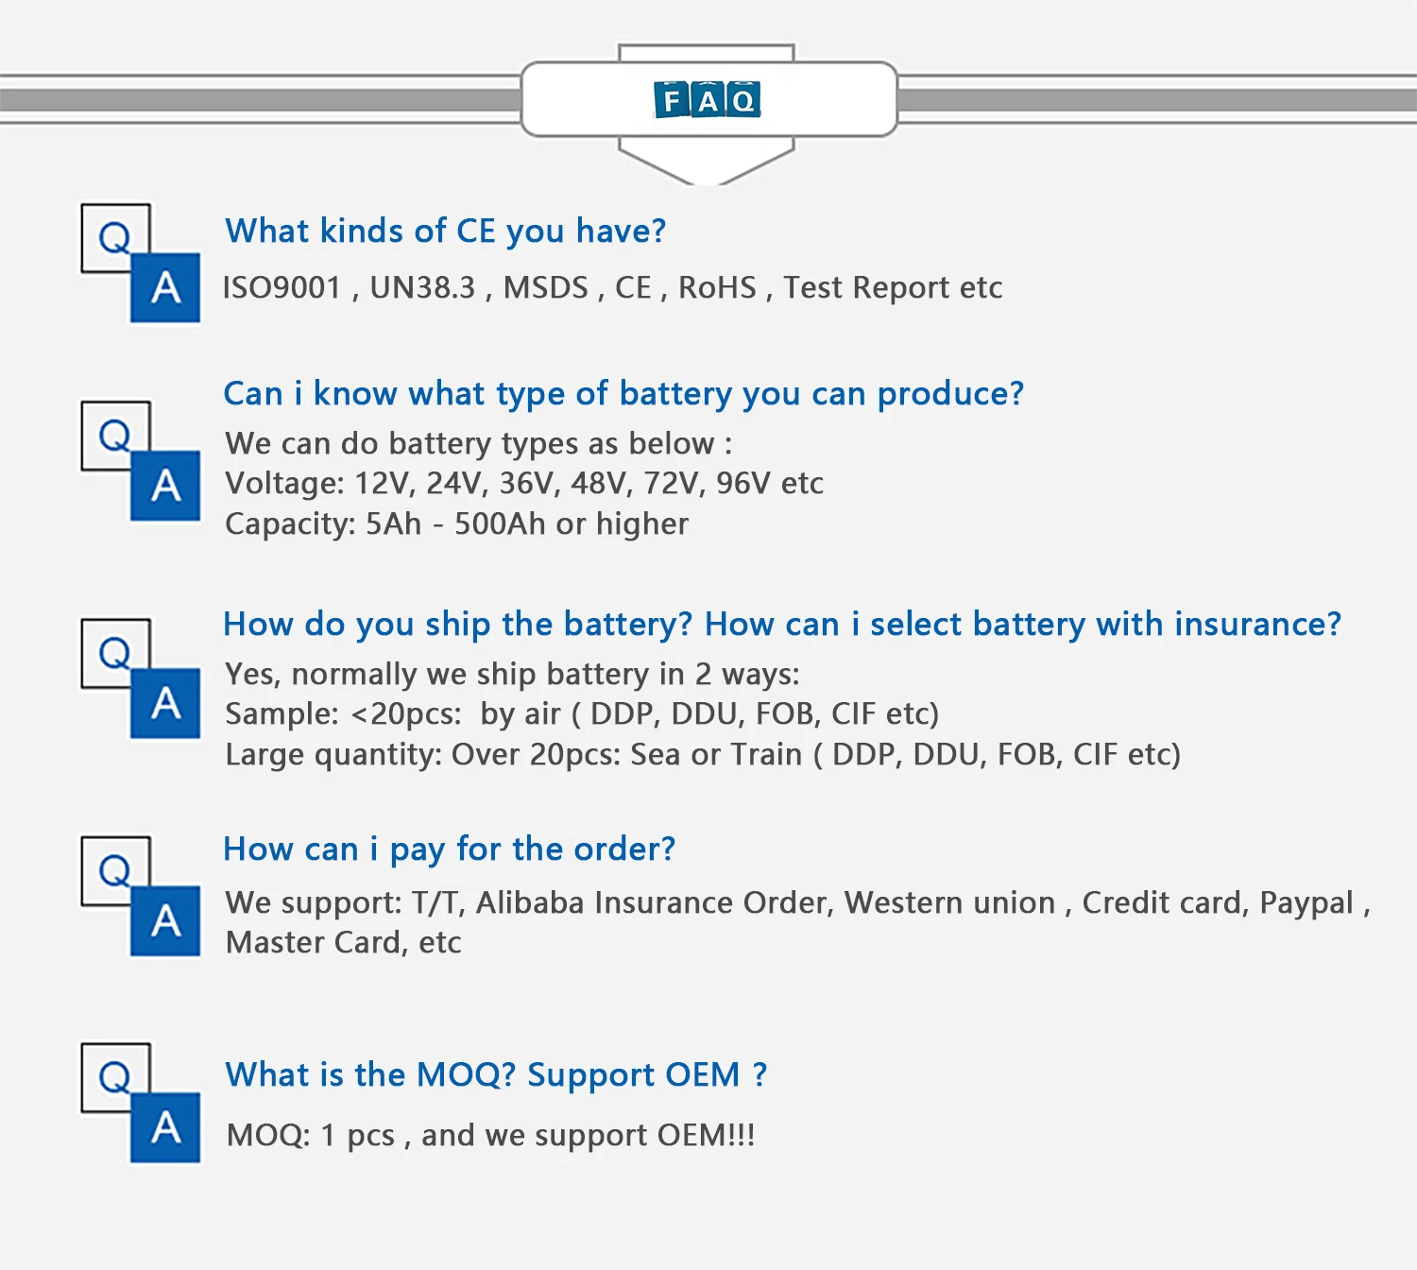Select 'How can i pay for the order?' question
The height and width of the screenshot is (1270, 1417).
click(450, 850)
